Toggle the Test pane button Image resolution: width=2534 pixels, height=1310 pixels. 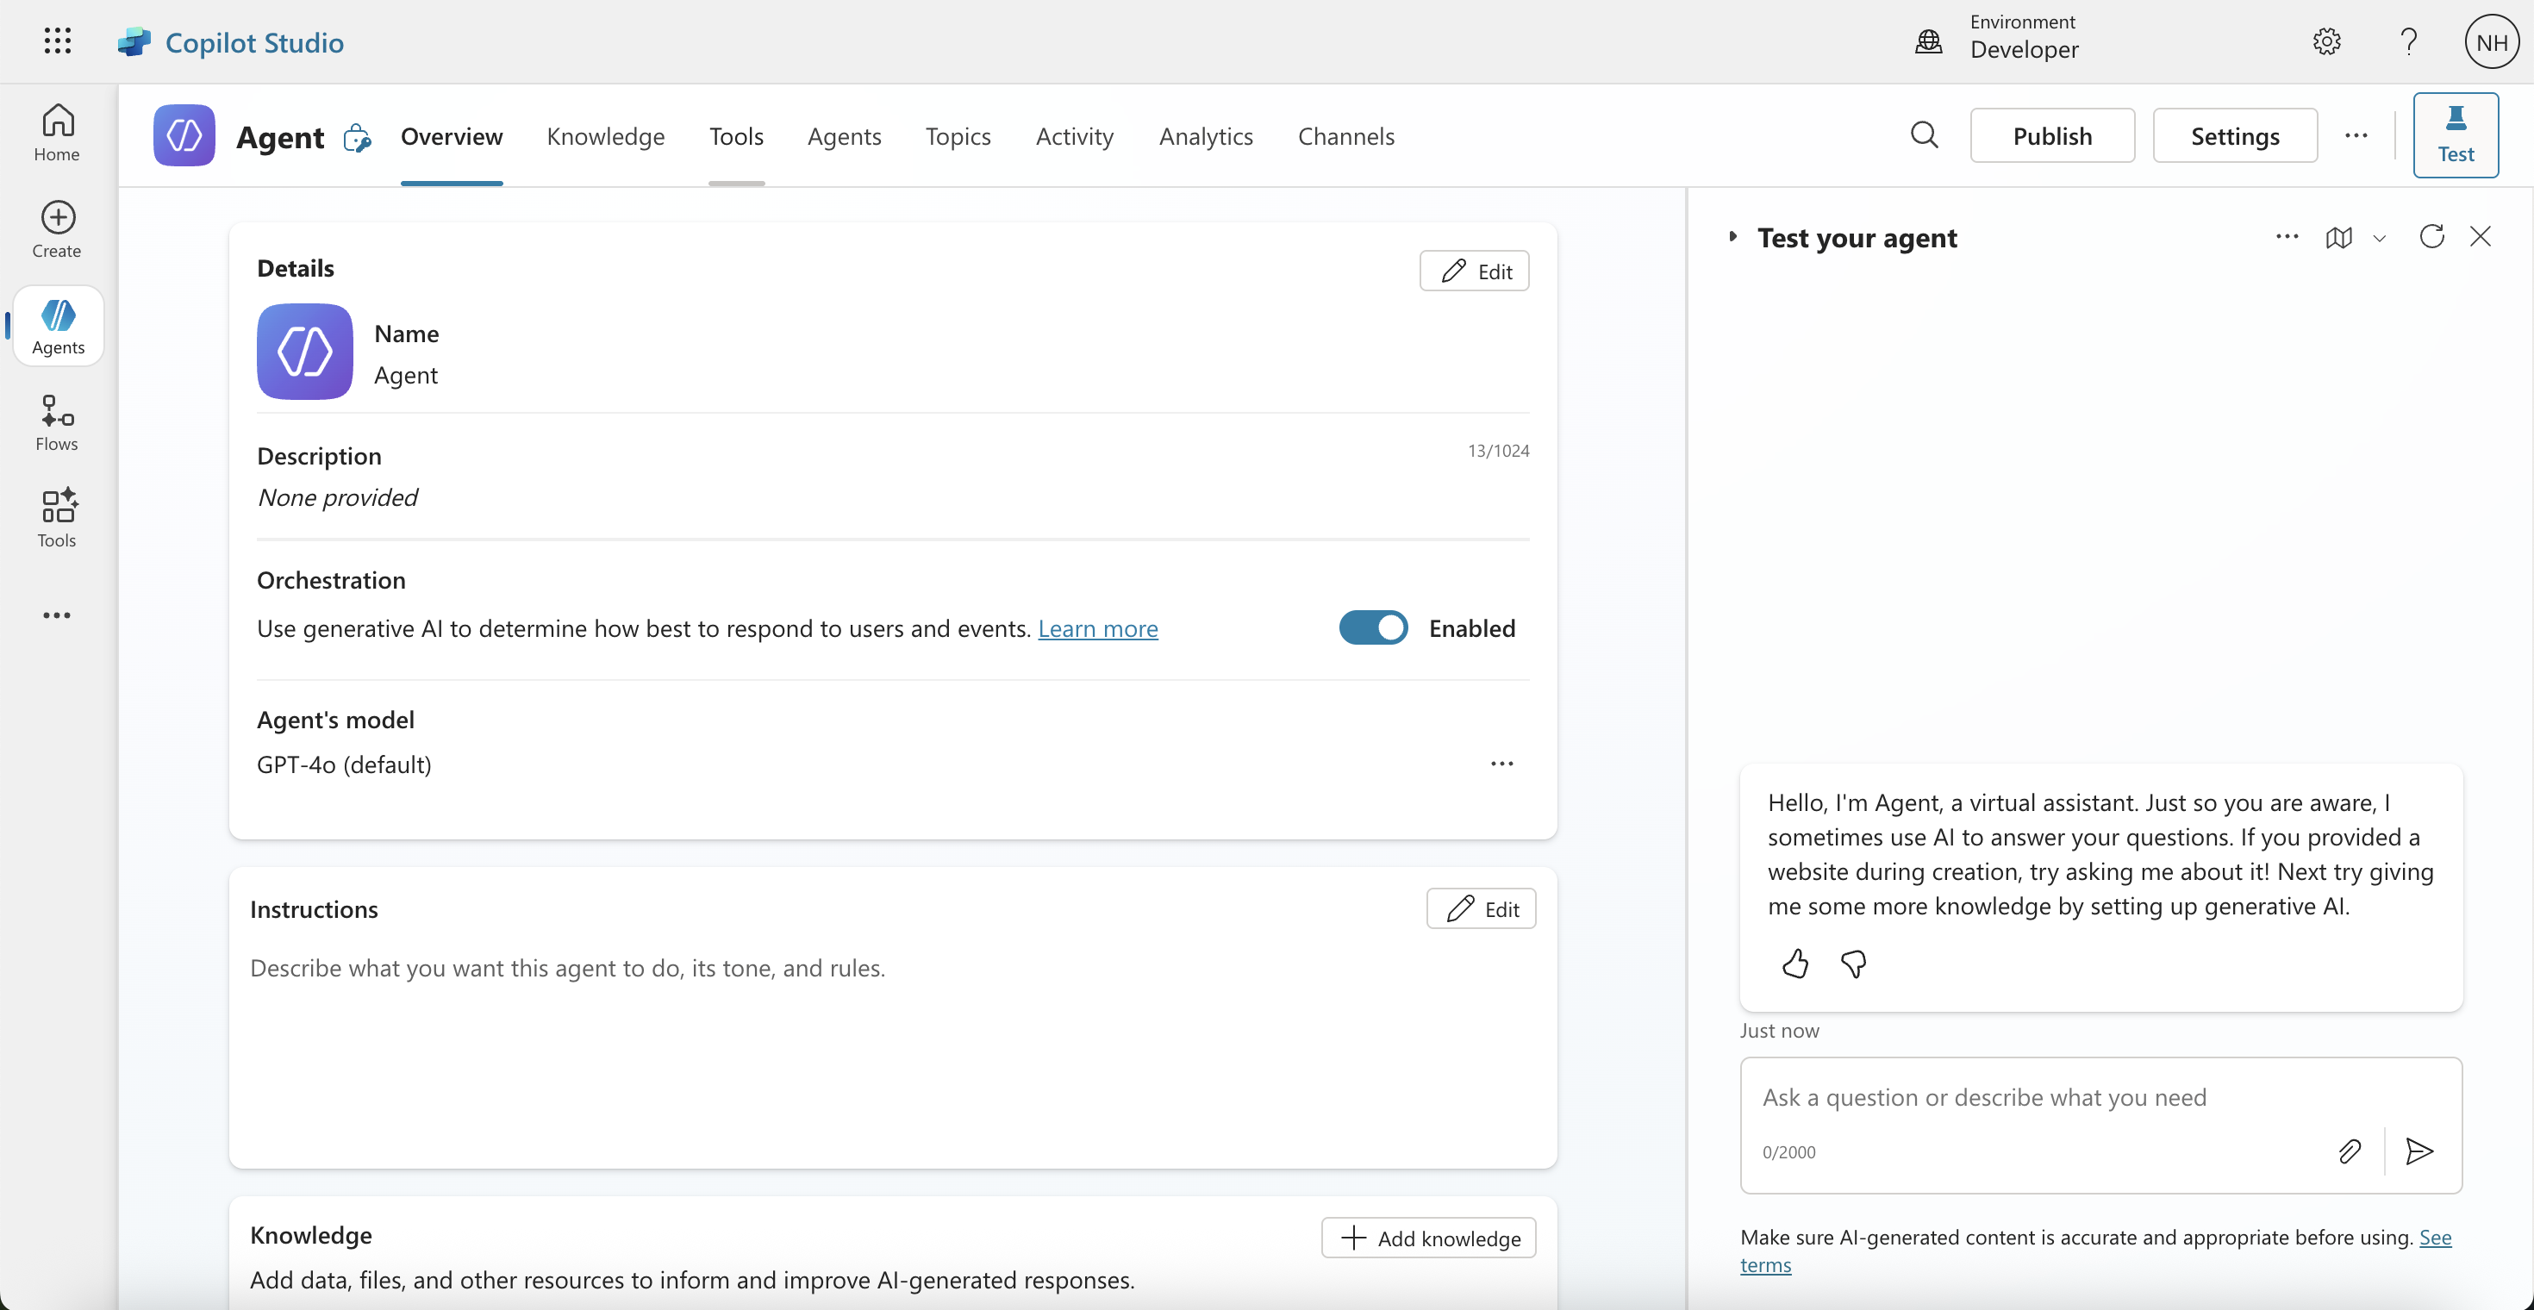pyautogui.click(x=2456, y=135)
